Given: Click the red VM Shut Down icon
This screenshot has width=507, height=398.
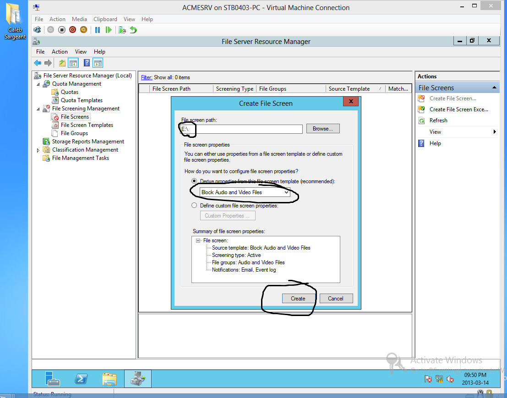Looking at the screenshot, I should [73, 30].
